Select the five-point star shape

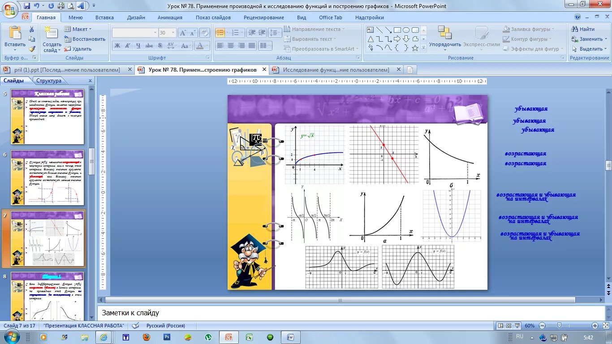(x=415, y=48)
